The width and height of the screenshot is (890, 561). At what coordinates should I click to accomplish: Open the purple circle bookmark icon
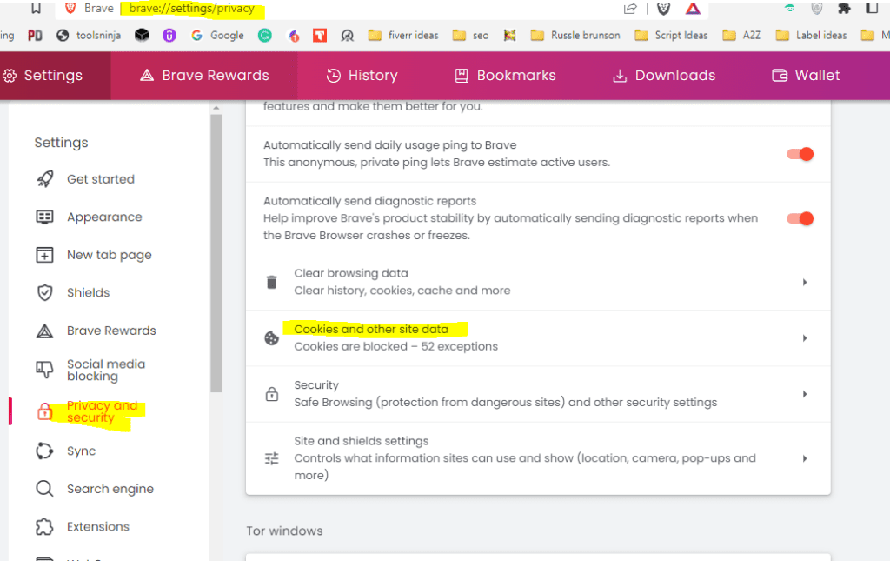coord(169,35)
